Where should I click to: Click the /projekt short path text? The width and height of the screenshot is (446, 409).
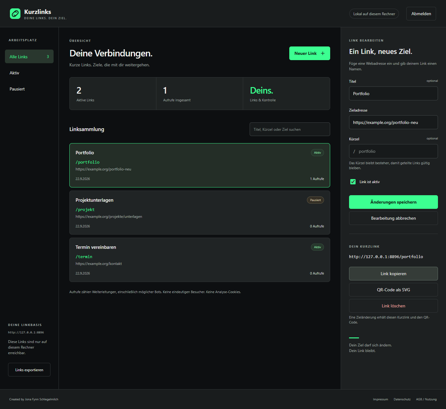tap(85, 209)
